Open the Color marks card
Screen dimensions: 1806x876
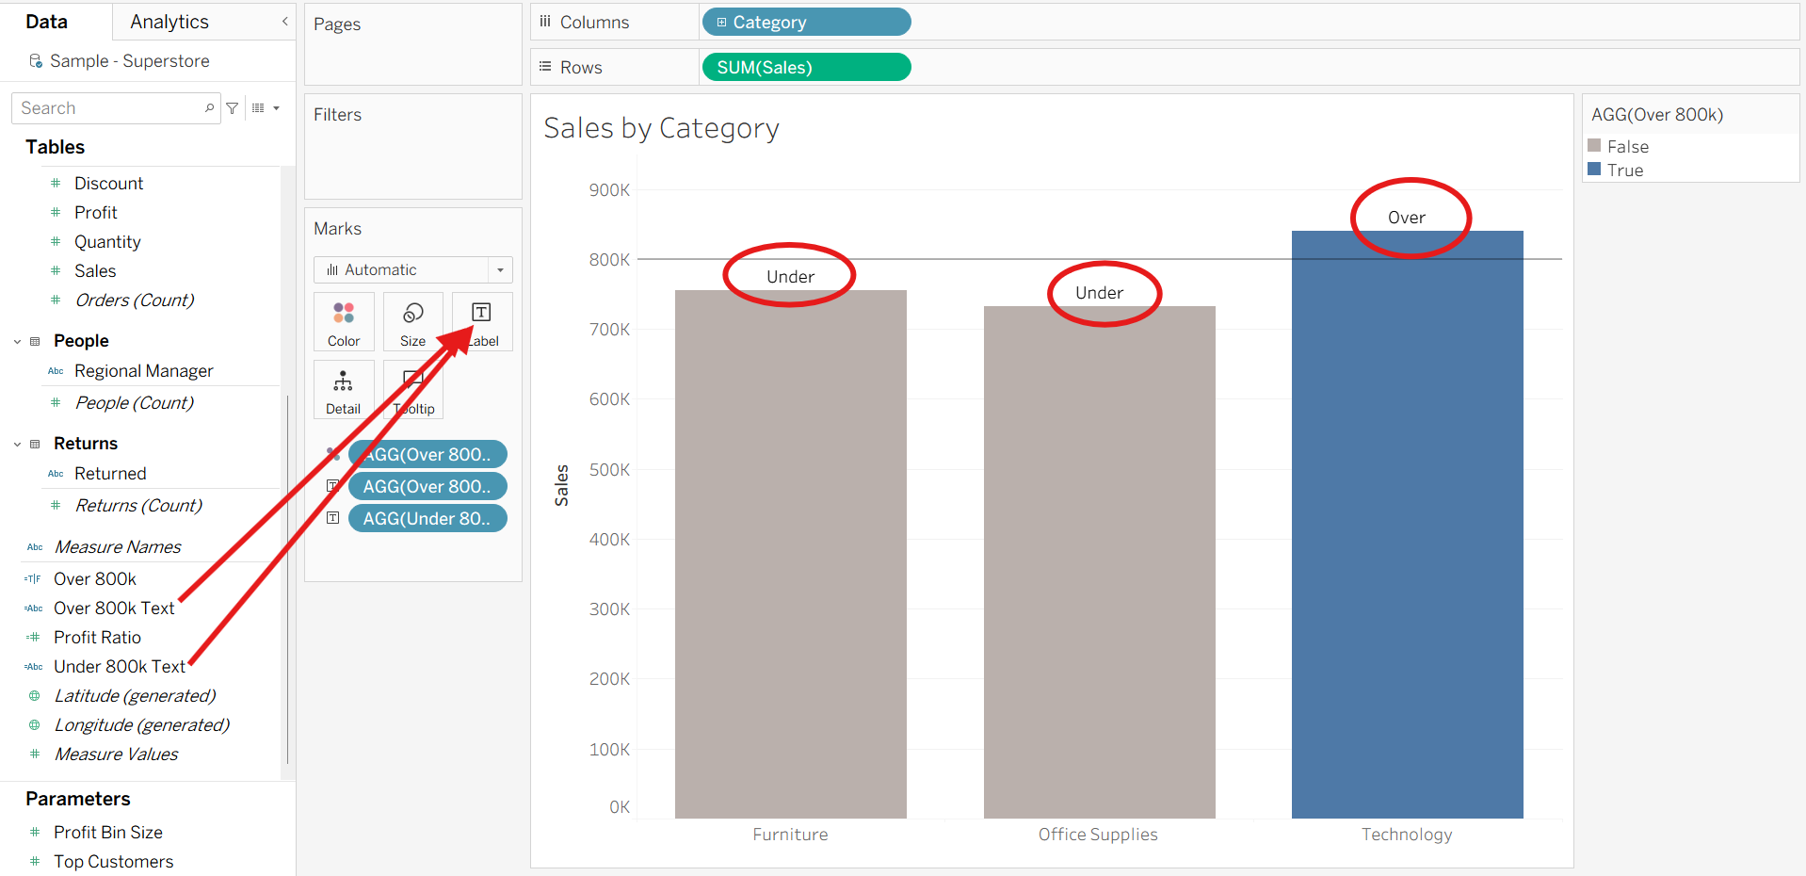tap(344, 322)
